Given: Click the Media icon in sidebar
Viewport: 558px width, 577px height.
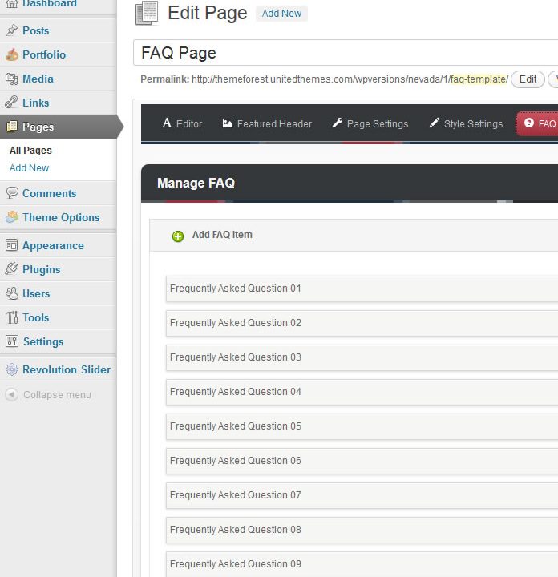Looking at the screenshot, I should [x=11, y=79].
